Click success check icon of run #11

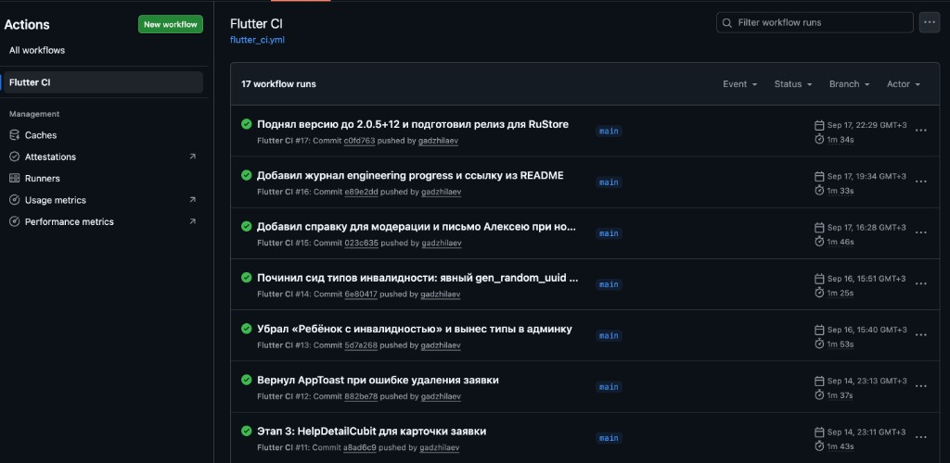point(247,431)
